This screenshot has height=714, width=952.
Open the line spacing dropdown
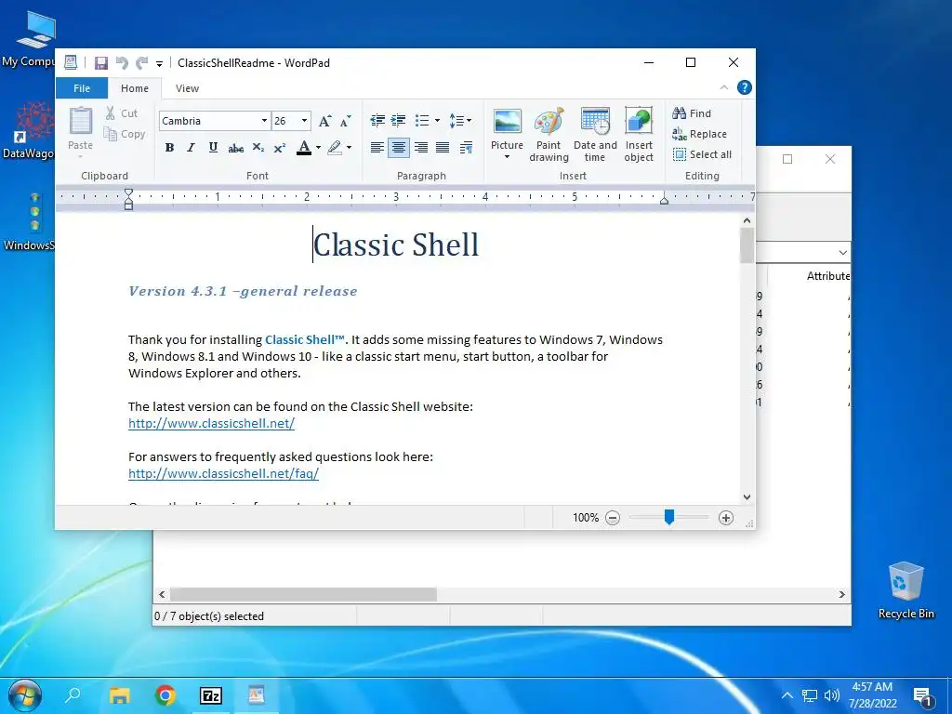(x=460, y=120)
